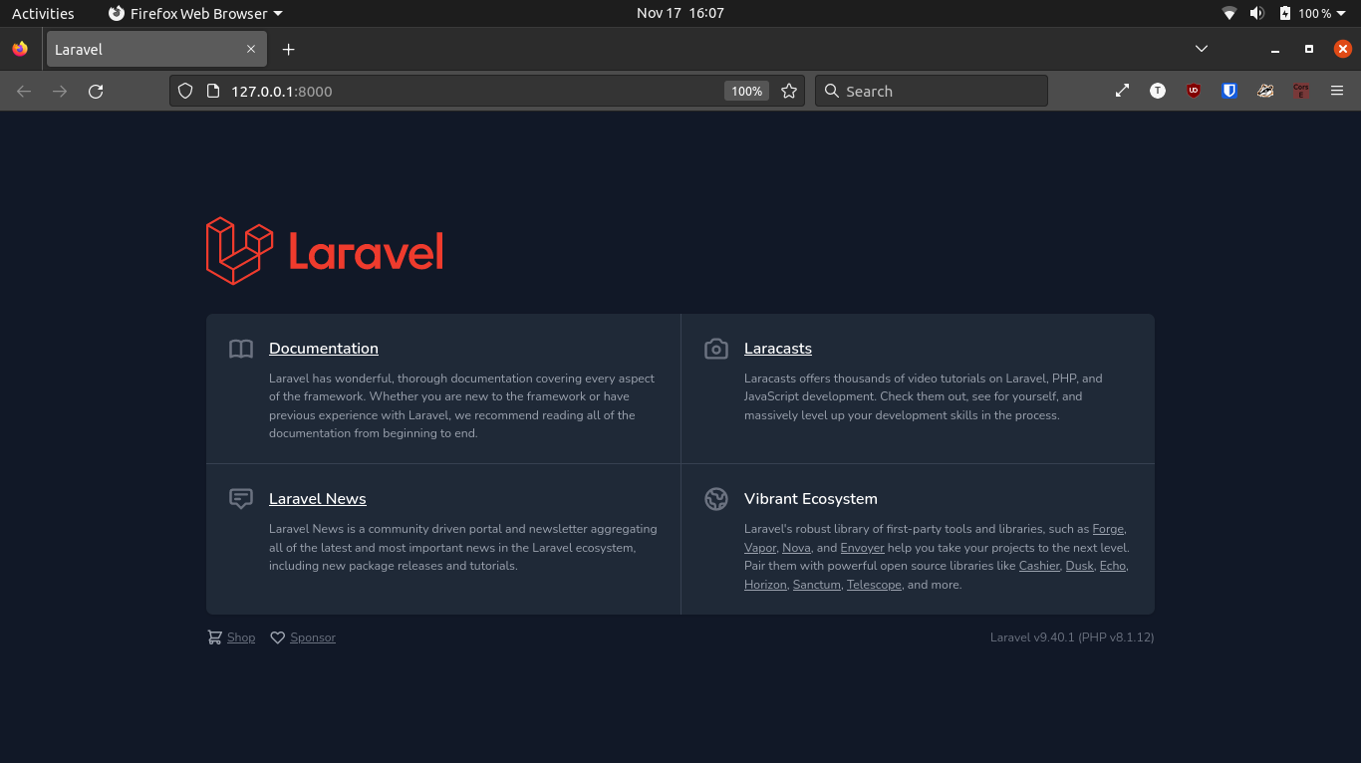1361x763 pixels.
Task: Click the chat bubble icon beside Laravel News
Action: (x=241, y=499)
